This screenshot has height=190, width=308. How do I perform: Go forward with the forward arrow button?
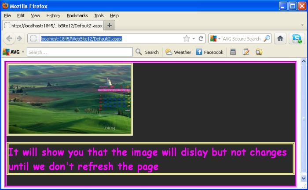pos(19,38)
